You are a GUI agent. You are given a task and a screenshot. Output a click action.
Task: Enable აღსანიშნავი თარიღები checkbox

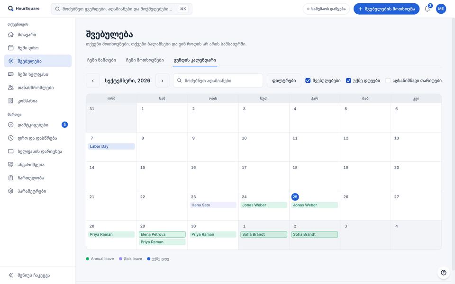pos(388,80)
